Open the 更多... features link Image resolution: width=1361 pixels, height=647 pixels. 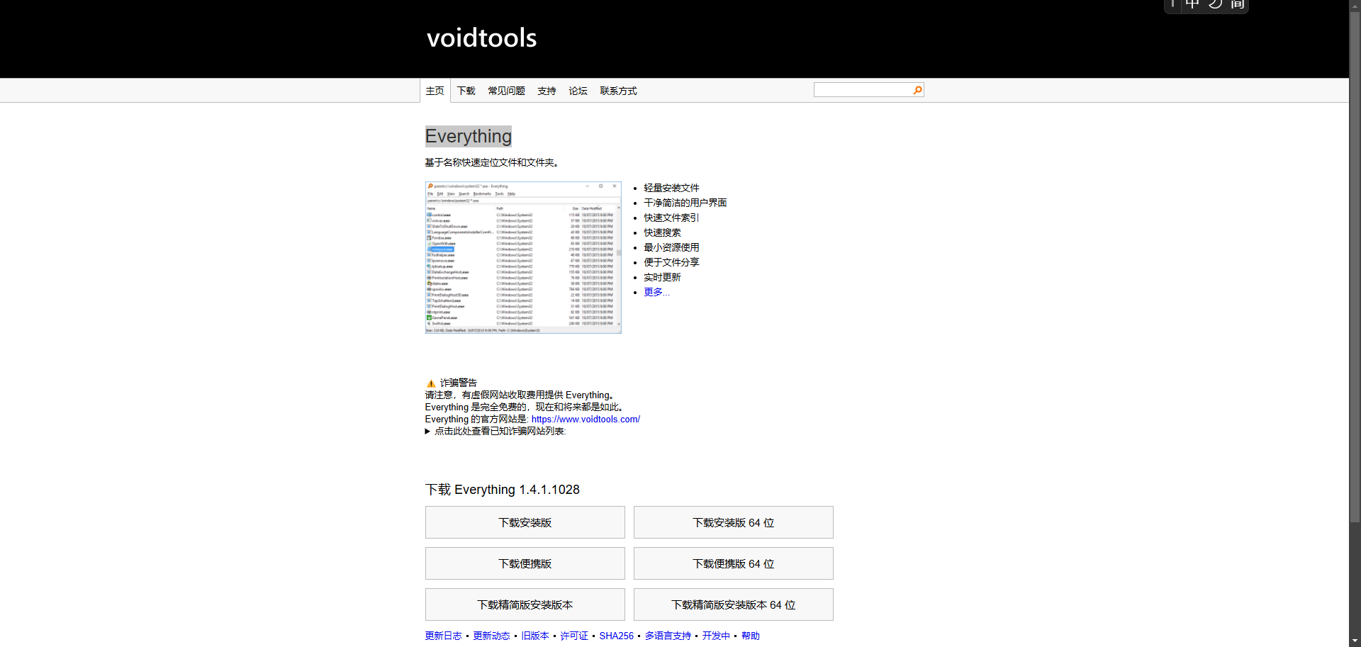[656, 292]
